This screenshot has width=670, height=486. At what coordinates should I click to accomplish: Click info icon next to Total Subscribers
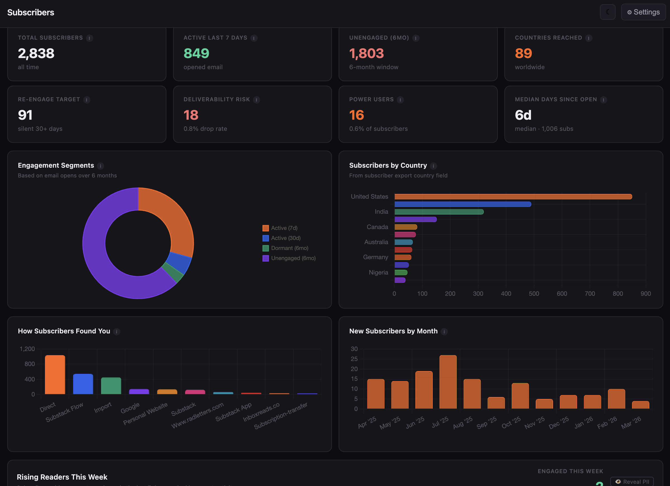click(89, 38)
